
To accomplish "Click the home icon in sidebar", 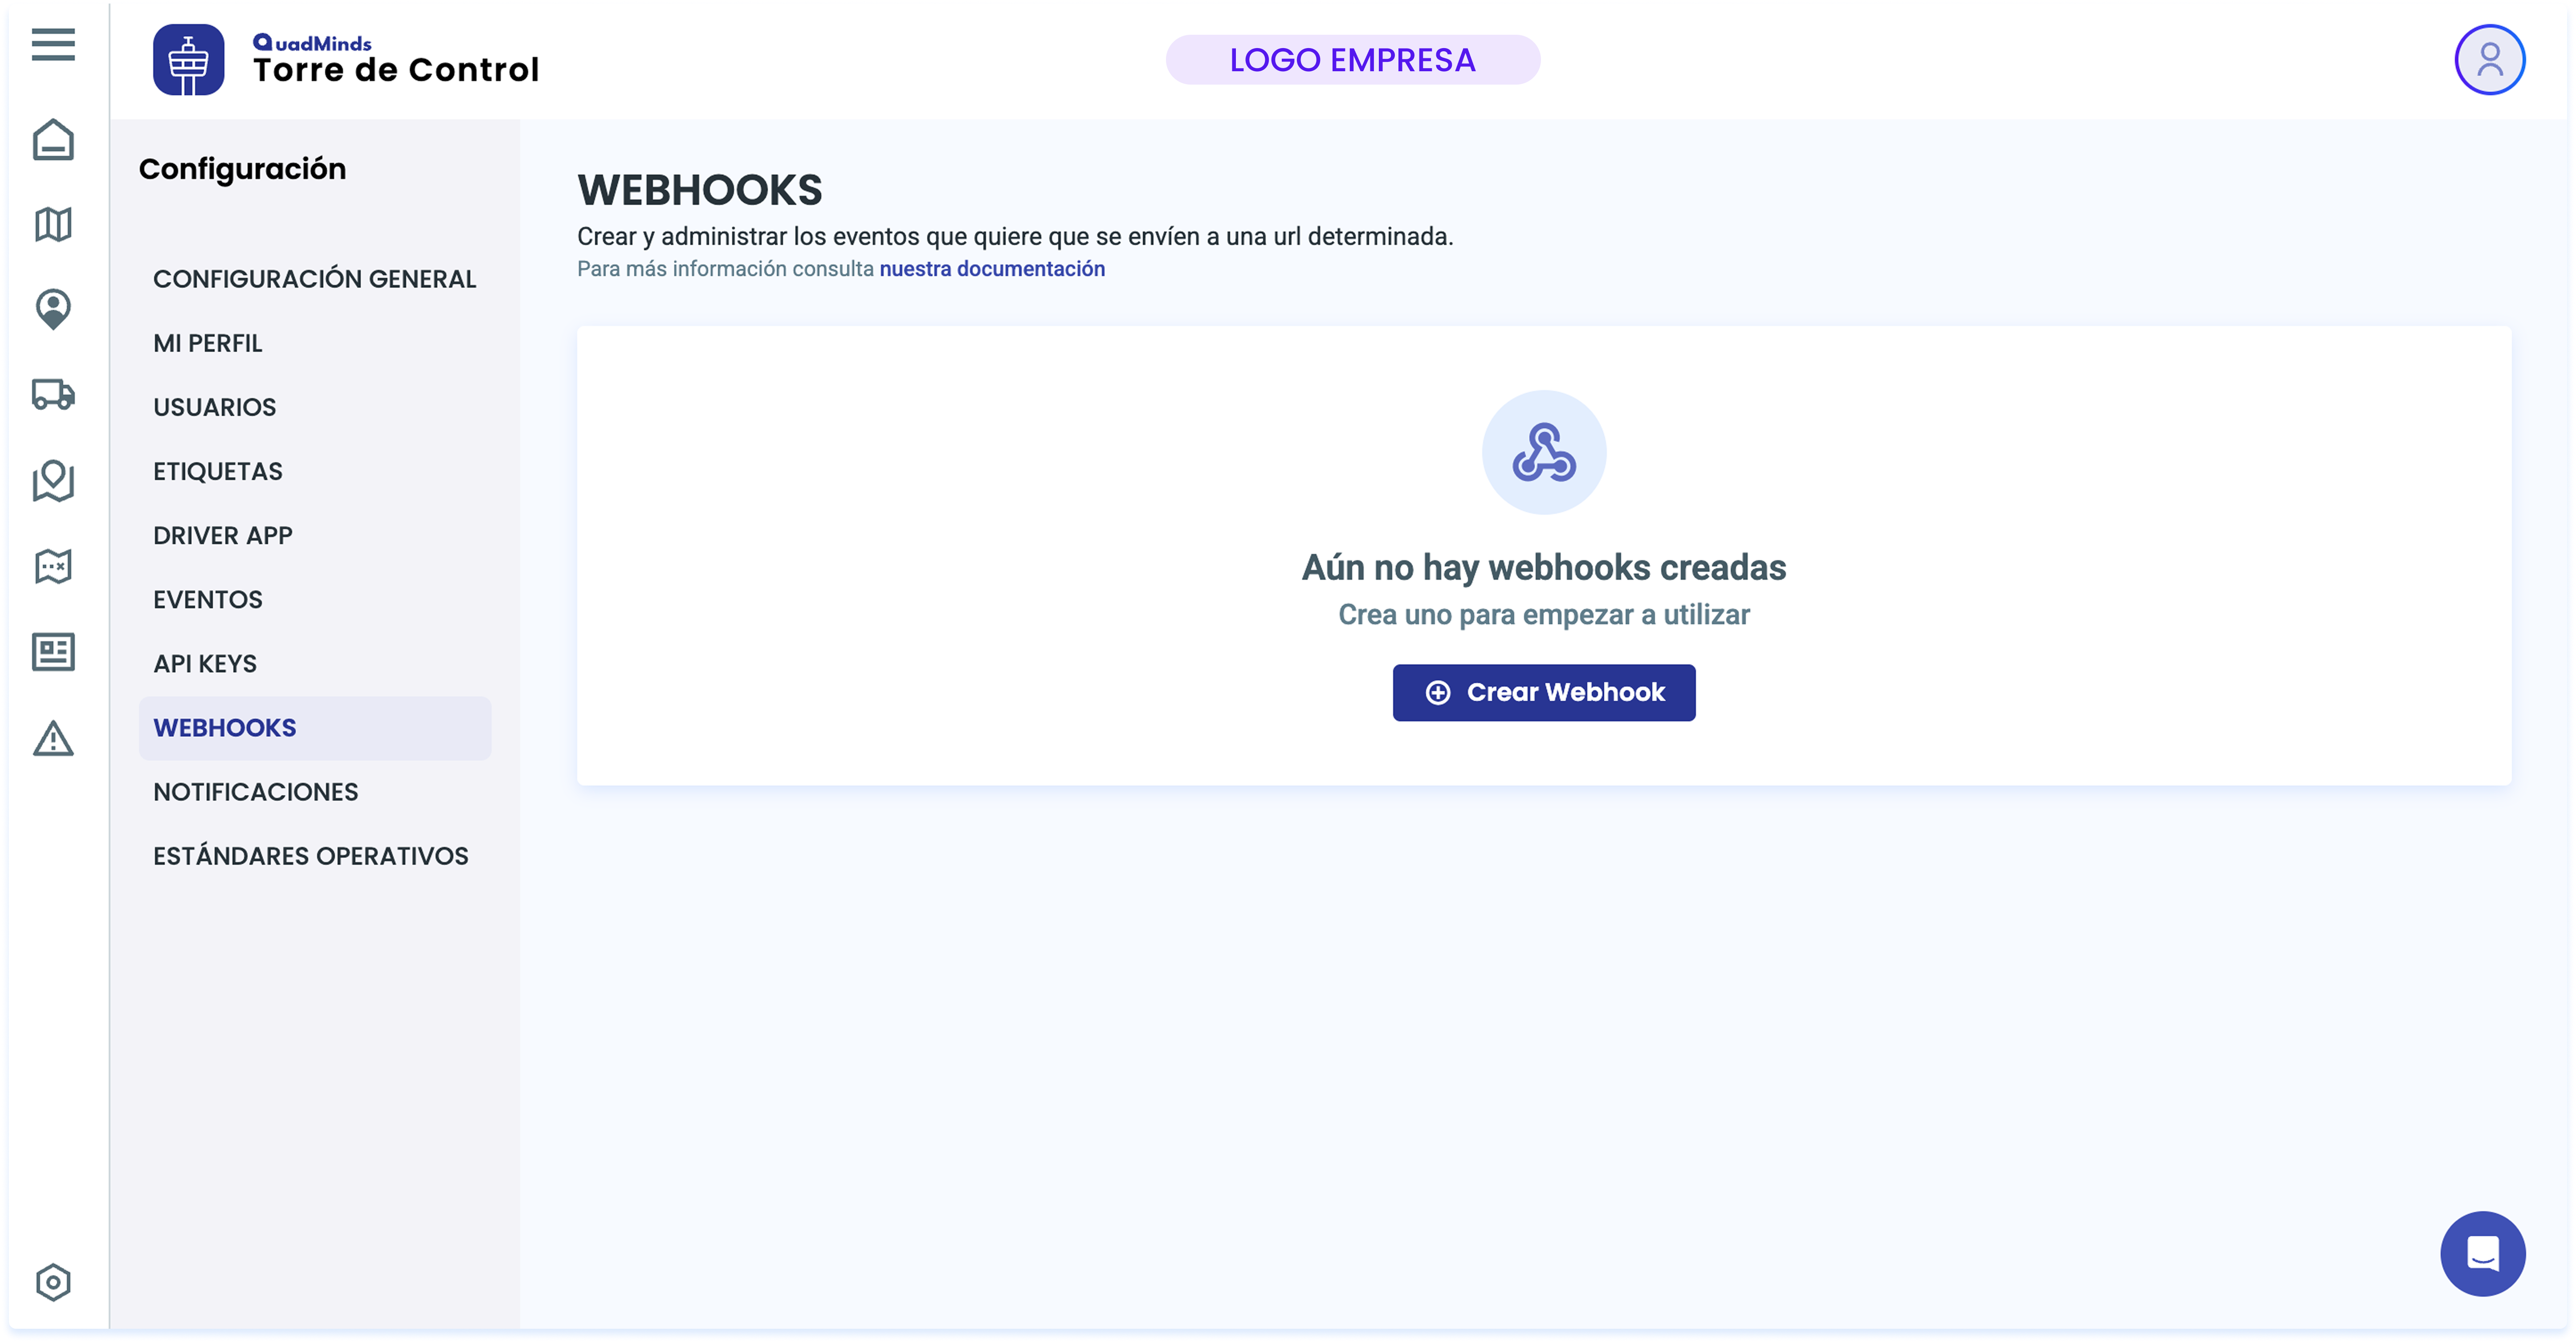I will click(53, 140).
